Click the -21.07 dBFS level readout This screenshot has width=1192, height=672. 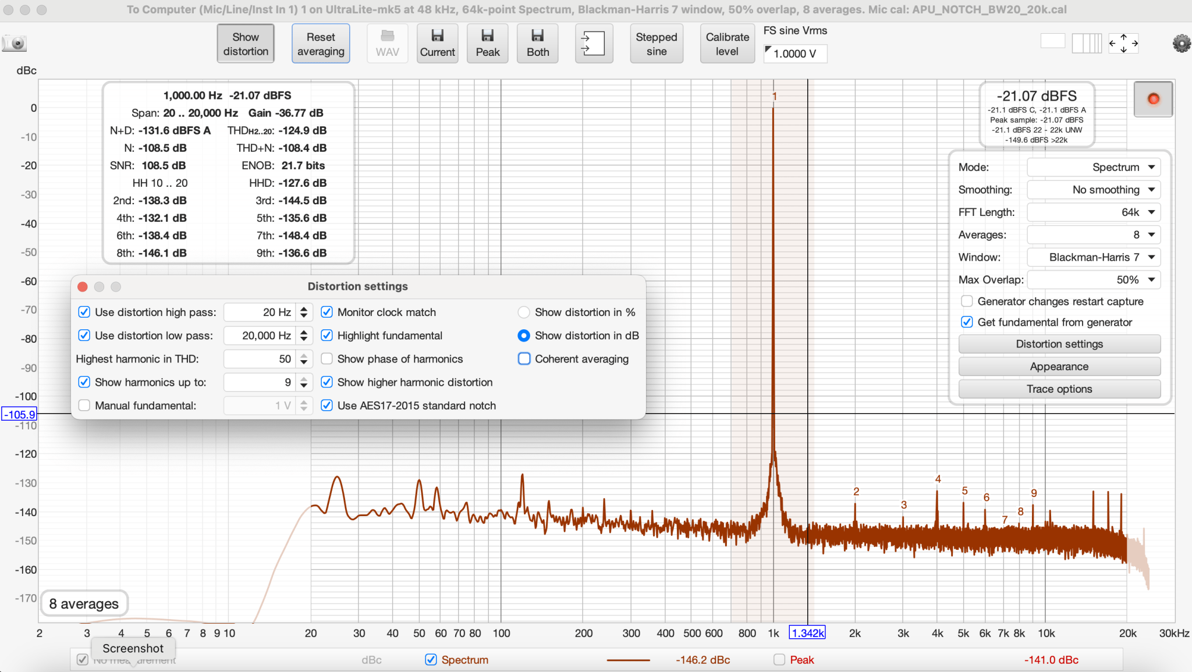tap(1037, 96)
